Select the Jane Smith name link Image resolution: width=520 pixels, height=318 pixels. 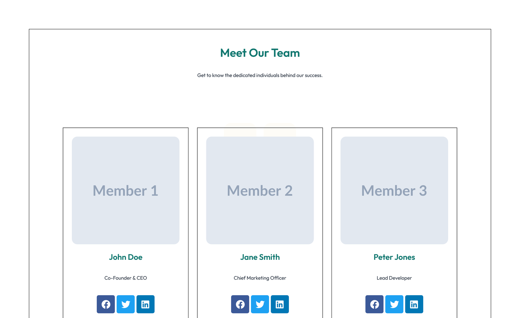click(260, 257)
